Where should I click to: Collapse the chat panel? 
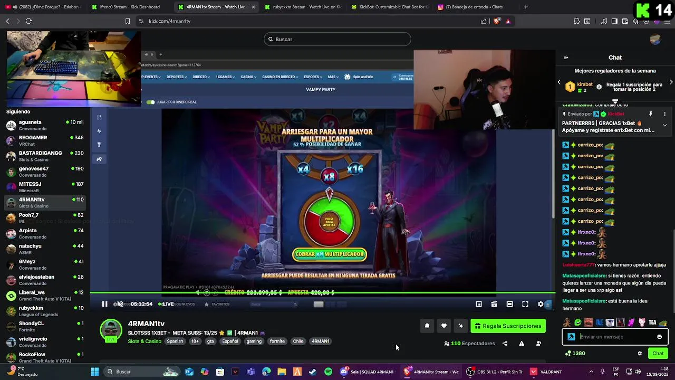coord(566,58)
